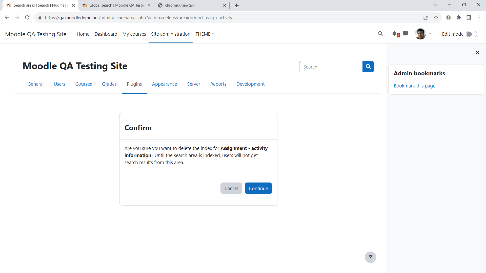Click the browser back arrow

[7, 17]
